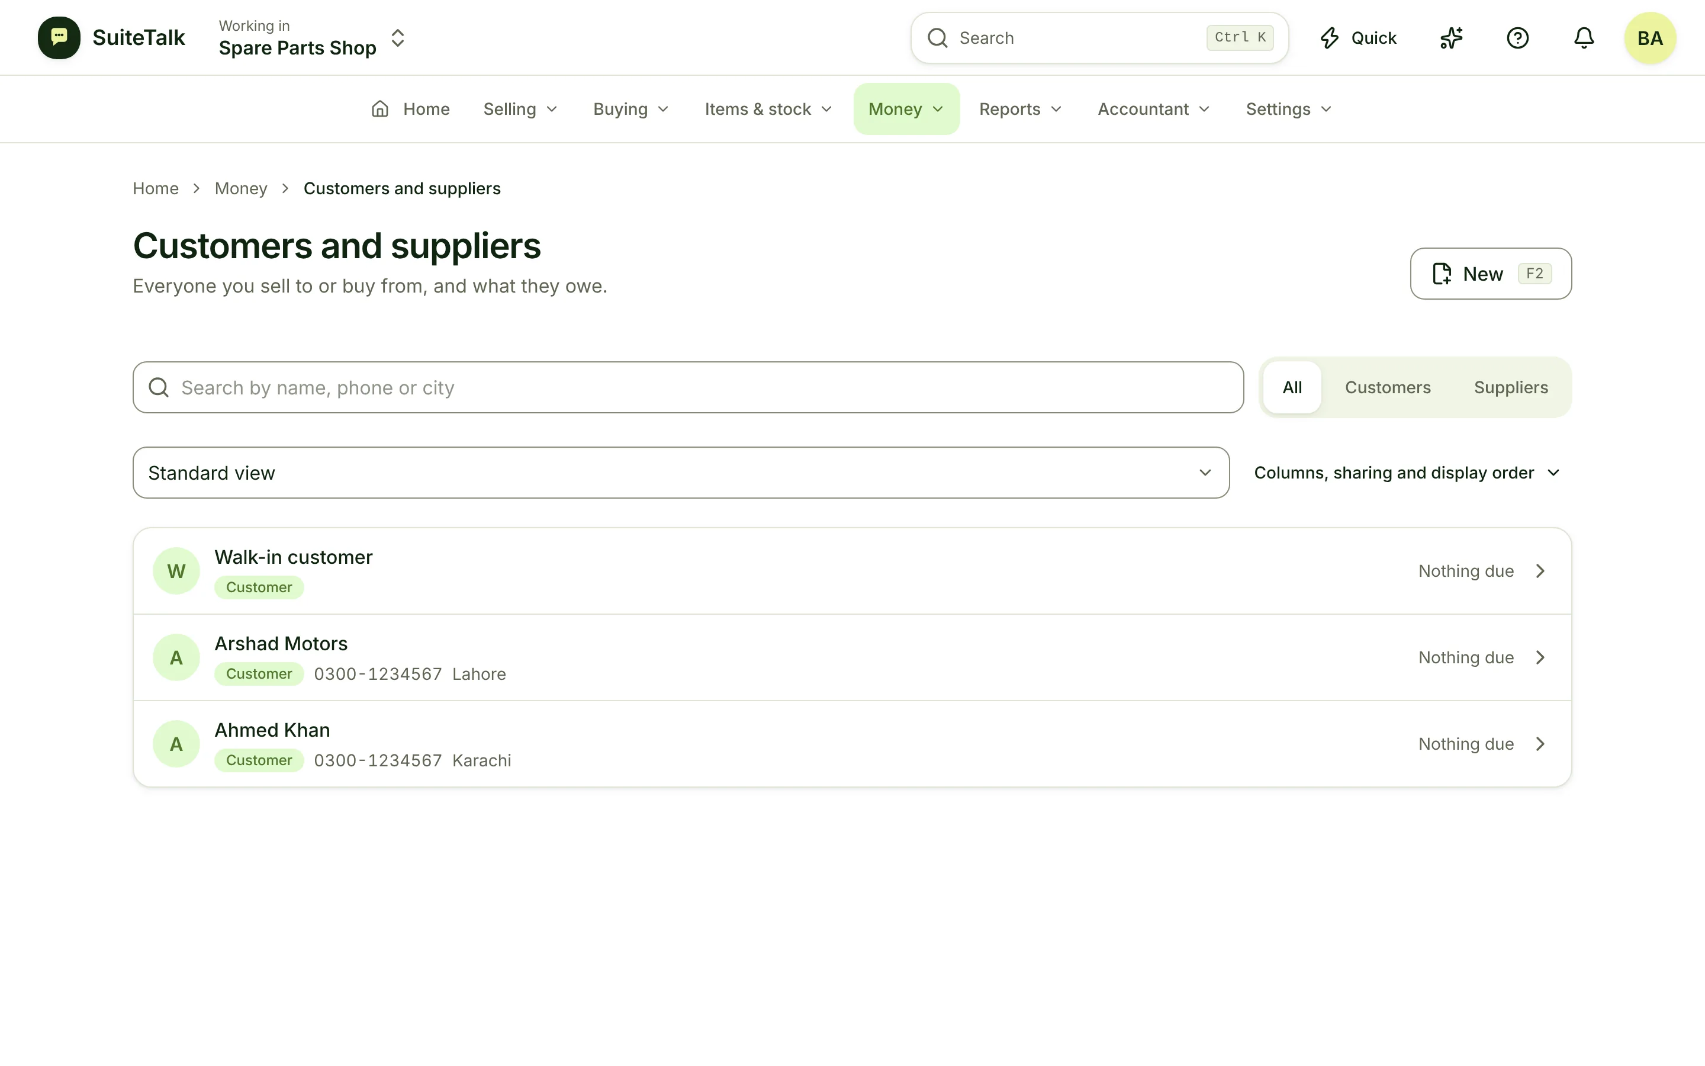1705x1066 pixels.
Task: Click the chevron arrow on Walk-in customer row
Action: click(x=1540, y=571)
